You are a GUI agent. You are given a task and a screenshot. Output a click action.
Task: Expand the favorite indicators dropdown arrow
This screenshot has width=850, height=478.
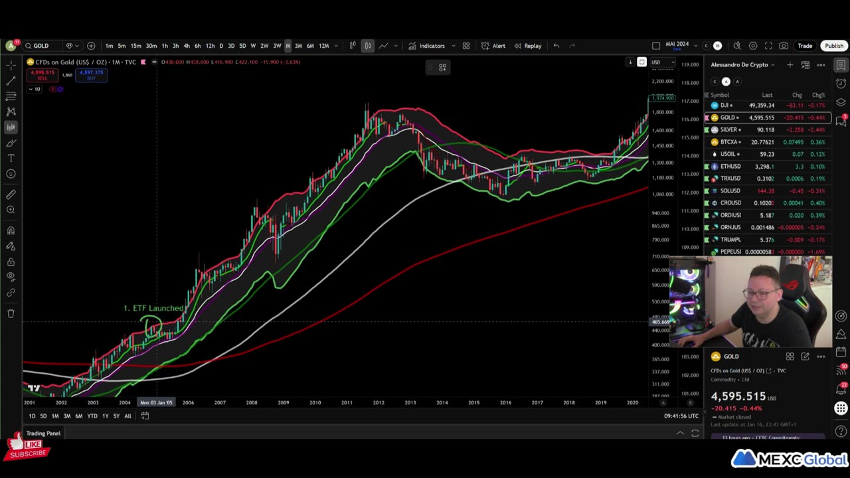(454, 46)
